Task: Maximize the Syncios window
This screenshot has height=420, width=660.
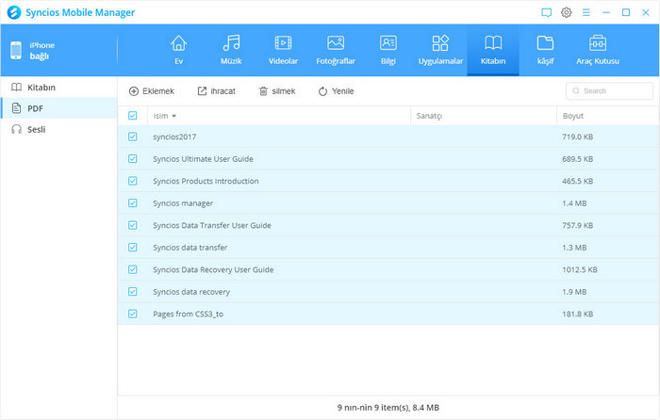Action: pos(626,12)
